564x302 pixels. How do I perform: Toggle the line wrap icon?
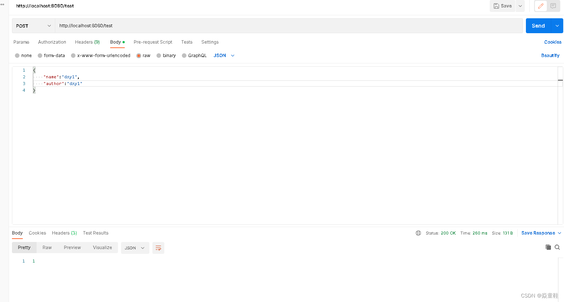[x=158, y=248]
